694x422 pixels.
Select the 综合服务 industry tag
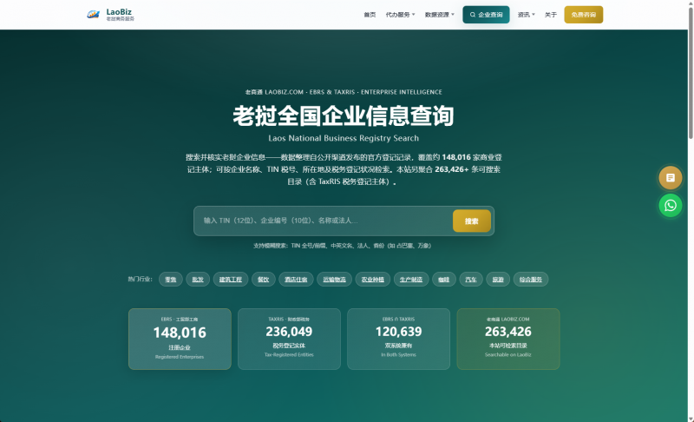(531, 280)
